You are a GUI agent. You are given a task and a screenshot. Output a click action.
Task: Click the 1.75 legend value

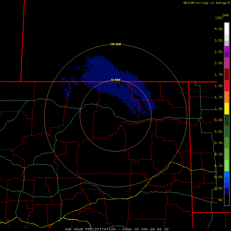218,74
